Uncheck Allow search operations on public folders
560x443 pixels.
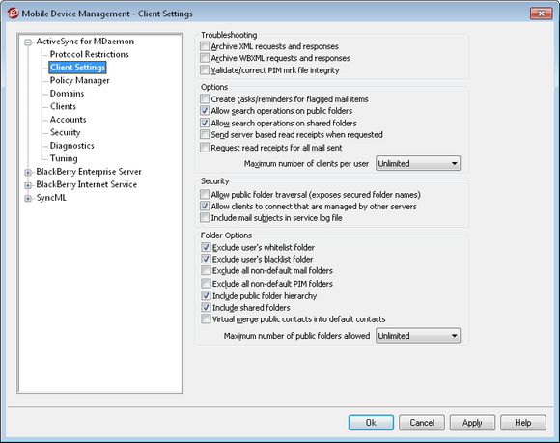pyautogui.click(x=205, y=111)
